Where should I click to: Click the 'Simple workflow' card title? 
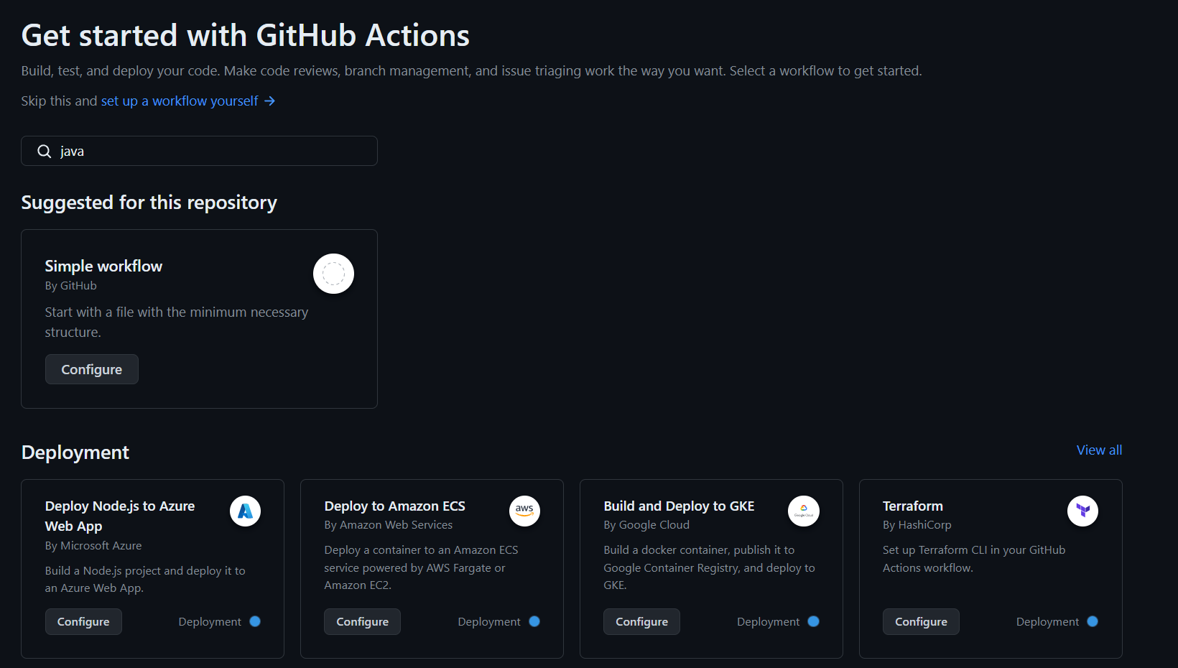(x=103, y=266)
